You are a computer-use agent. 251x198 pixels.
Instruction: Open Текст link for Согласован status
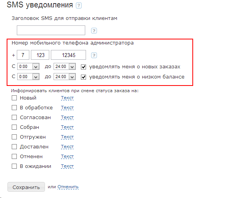click(x=67, y=118)
